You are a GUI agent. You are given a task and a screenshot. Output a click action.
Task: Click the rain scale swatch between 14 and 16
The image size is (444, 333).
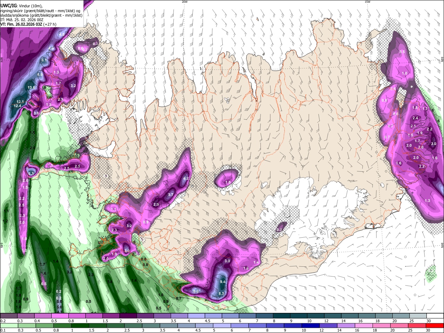point(346,325)
